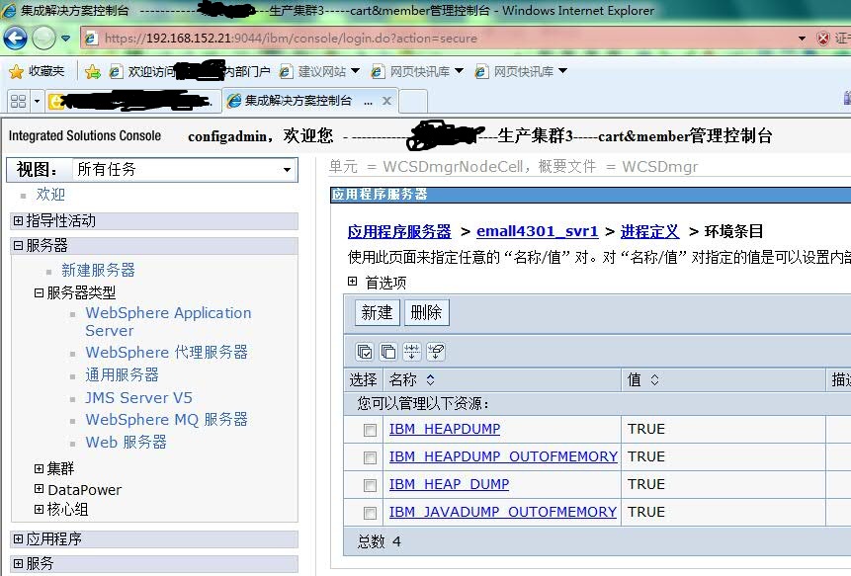Open the IBM_HEAP_DUMP entry link

click(x=449, y=484)
